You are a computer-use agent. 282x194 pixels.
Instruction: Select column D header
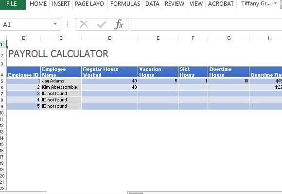[110, 38]
